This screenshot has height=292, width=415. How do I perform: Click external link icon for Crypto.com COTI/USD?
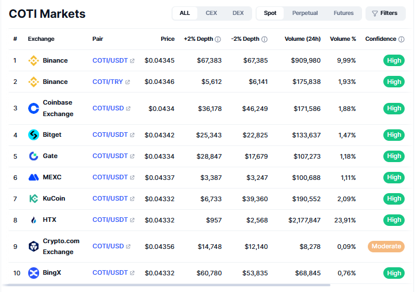click(128, 247)
